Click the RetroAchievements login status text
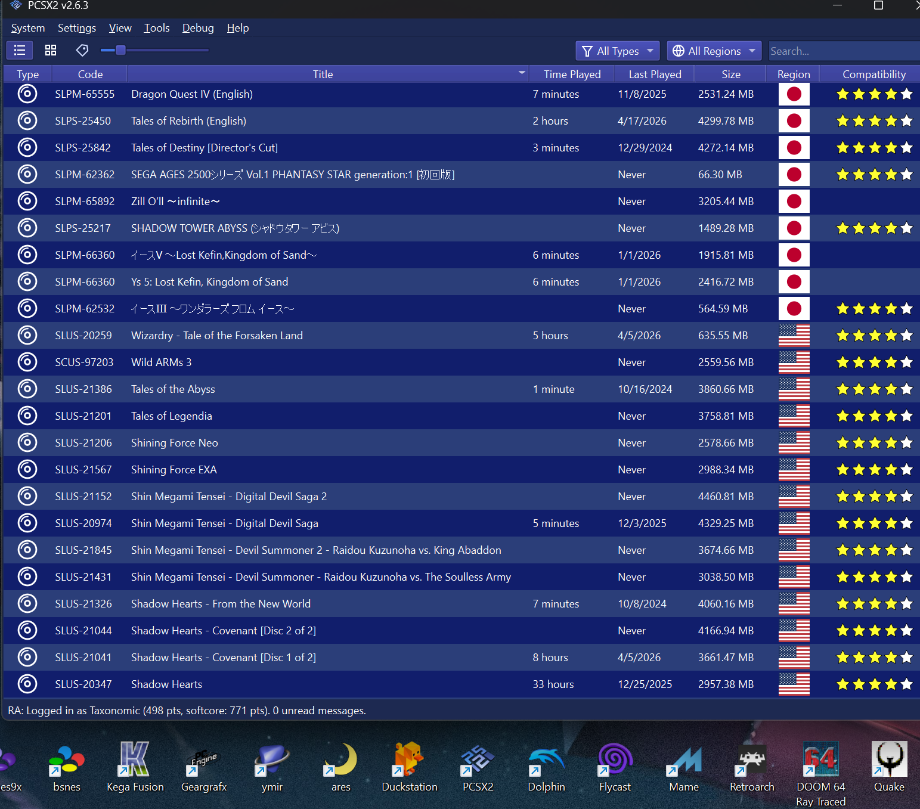Image resolution: width=920 pixels, height=809 pixels. point(187,711)
